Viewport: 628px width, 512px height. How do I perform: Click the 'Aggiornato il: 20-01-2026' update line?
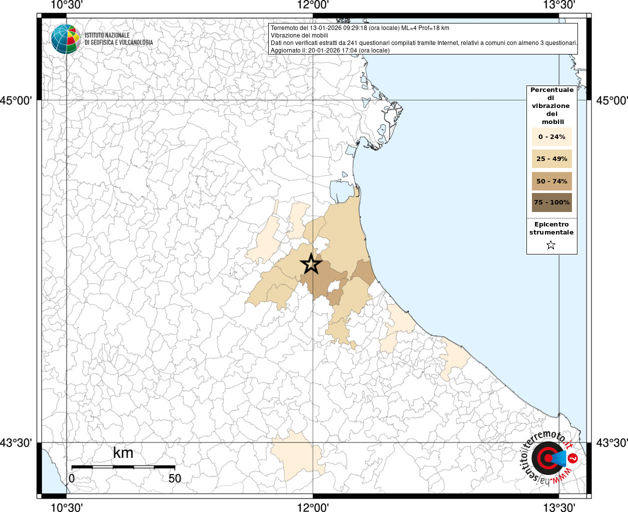click(x=330, y=50)
